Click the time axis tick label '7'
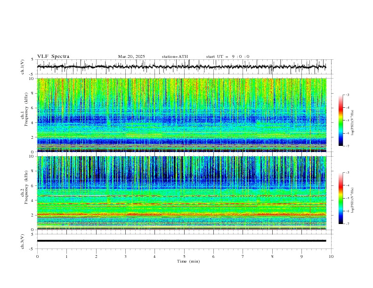The image size is (373, 288). (x=243, y=256)
